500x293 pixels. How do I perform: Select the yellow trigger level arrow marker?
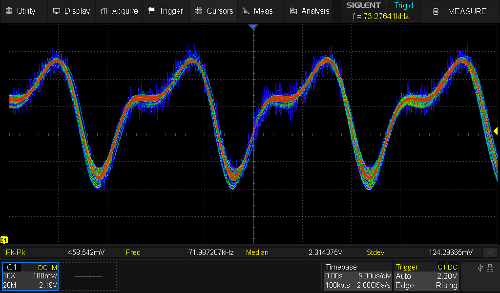tap(495, 131)
